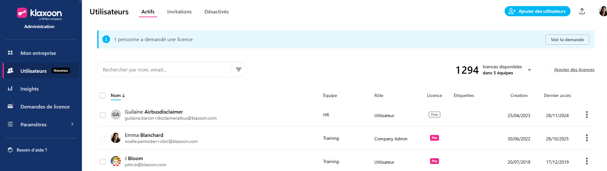Check the box for Guilaine Airbusdisclaimer
607x171 pixels.
click(x=103, y=115)
